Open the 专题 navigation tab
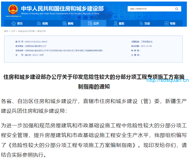 (170, 23)
